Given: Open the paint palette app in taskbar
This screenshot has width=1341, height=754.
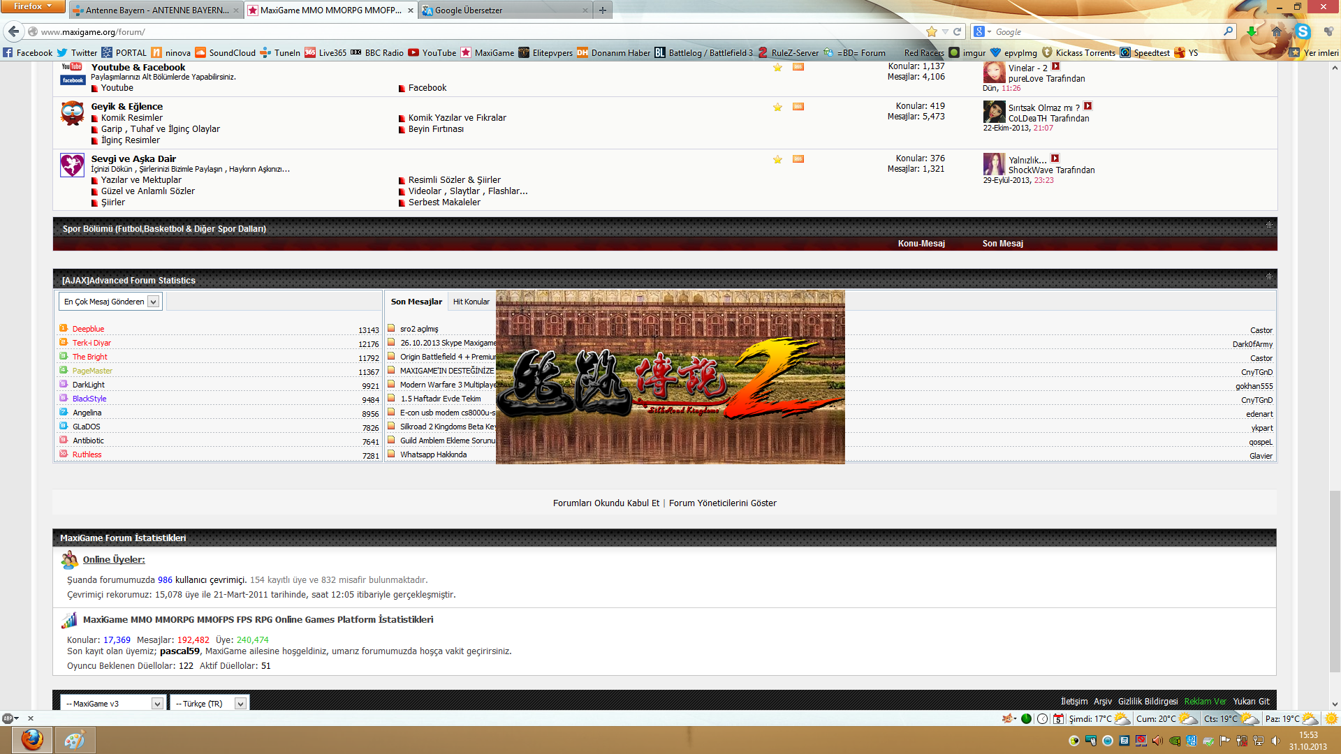Looking at the screenshot, I should pyautogui.click(x=75, y=740).
